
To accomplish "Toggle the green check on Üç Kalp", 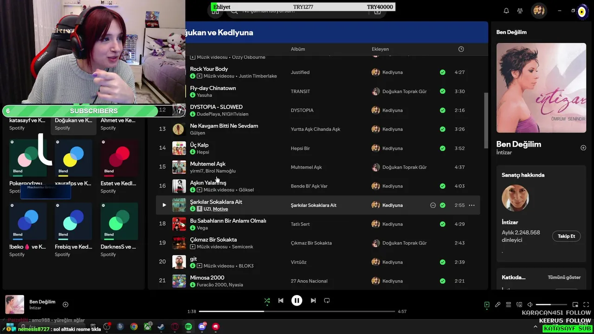I will point(443,148).
